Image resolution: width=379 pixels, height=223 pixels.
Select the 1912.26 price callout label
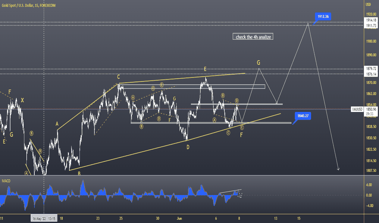[323, 17]
